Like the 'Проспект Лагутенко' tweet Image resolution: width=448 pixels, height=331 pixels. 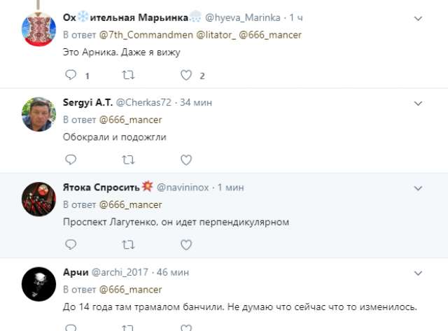pyautogui.click(x=186, y=244)
